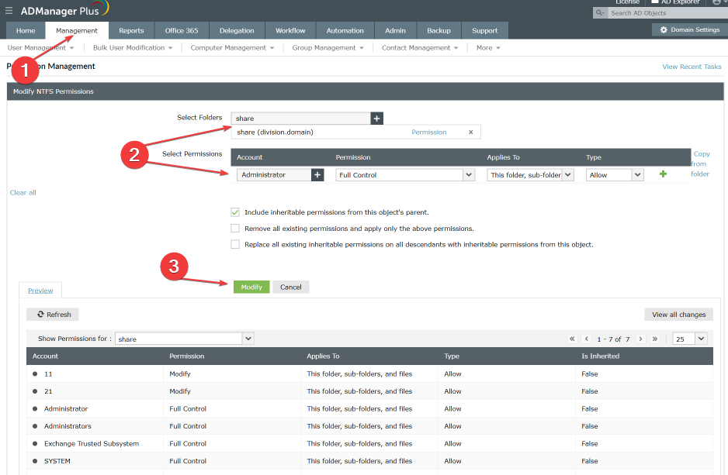Screen dimensions: 728x475
Task: Select the Administrators account row
Action: 369,426
